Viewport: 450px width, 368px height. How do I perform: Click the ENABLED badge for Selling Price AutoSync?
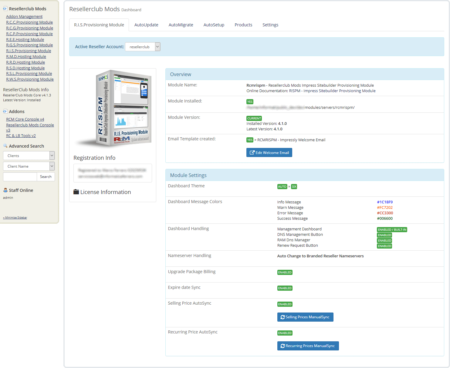coord(285,304)
